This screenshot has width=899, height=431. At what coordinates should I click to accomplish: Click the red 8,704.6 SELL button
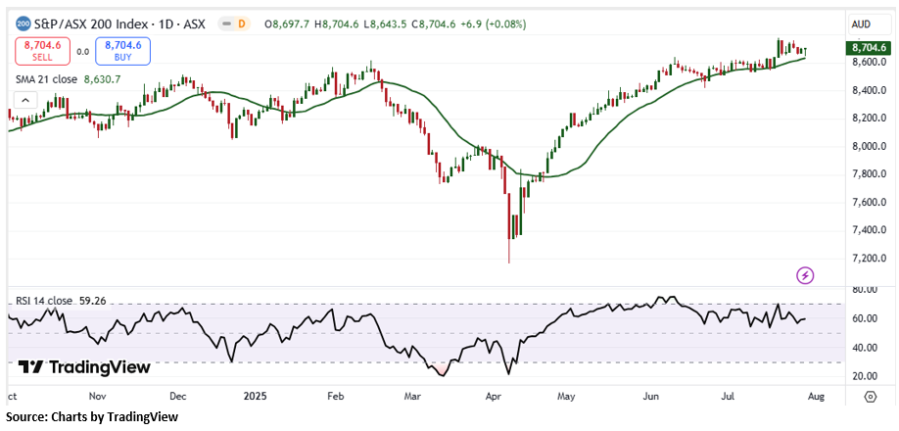click(42, 51)
